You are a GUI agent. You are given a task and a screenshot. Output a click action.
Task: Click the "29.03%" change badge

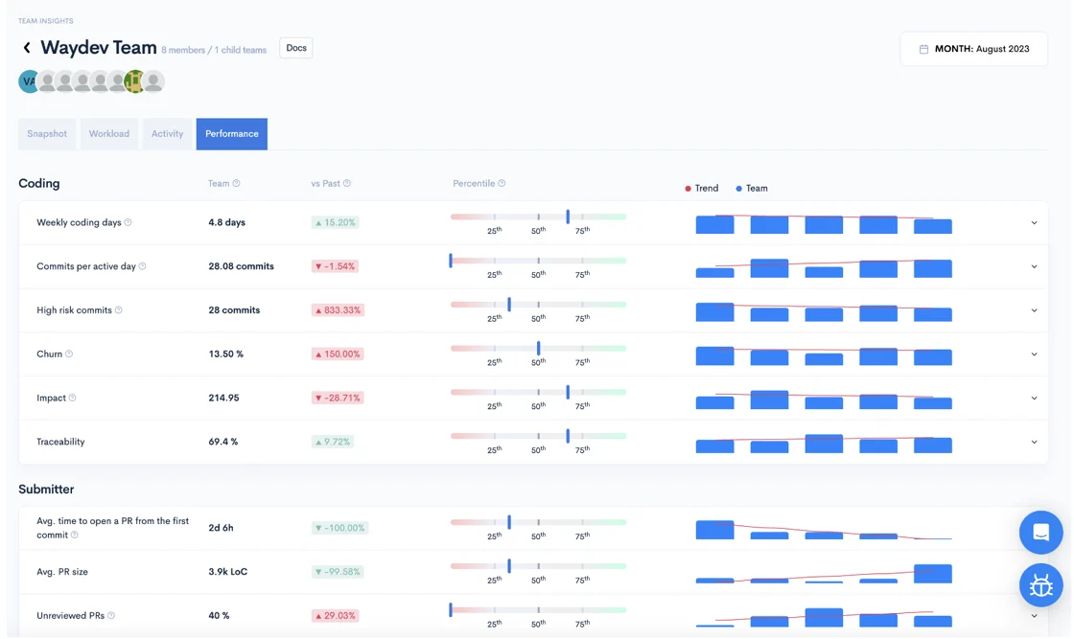(335, 615)
